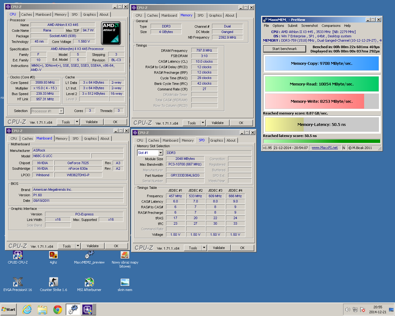Click the Part Number GR1333D364L9/2G field
Viewport: 395px width, 316px height.
185,175
